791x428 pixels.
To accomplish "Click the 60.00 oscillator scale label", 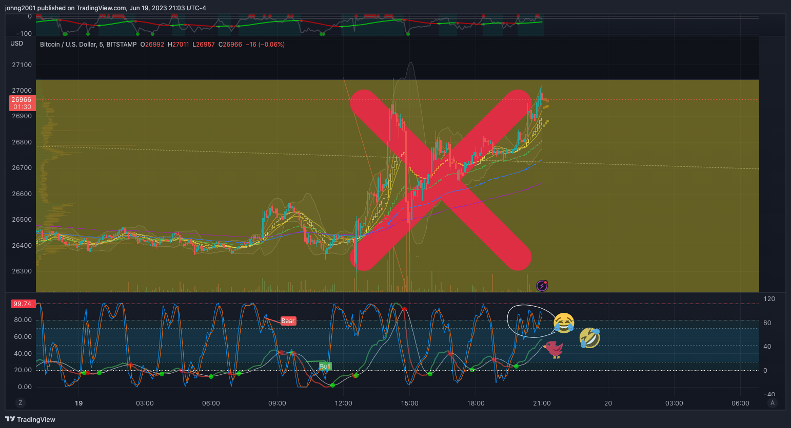I will (x=23, y=337).
